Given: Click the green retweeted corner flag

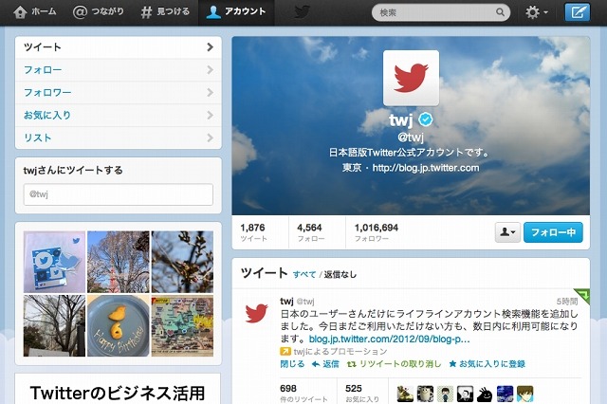Looking at the screenshot, I should tap(584, 295).
